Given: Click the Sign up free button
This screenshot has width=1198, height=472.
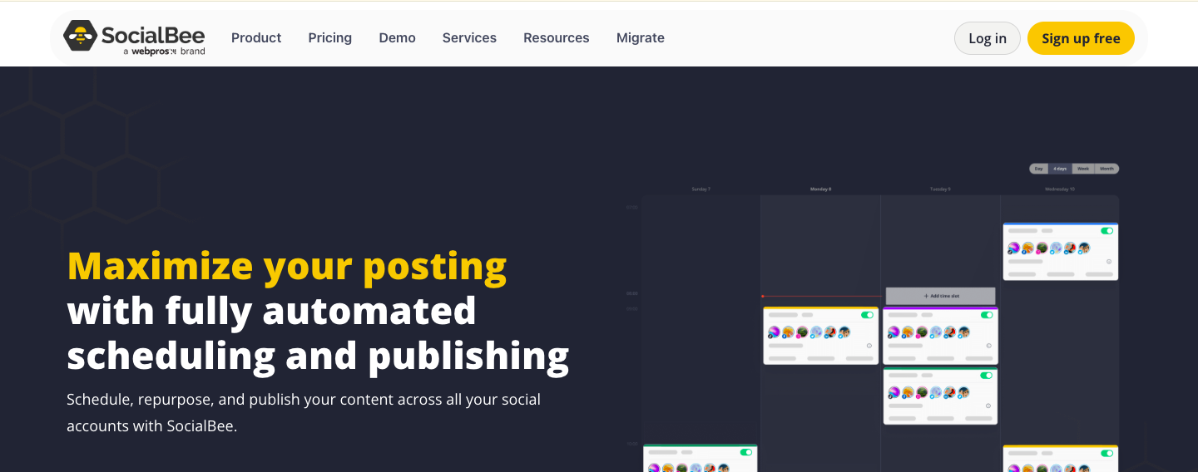Looking at the screenshot, I should (1081, 38).
